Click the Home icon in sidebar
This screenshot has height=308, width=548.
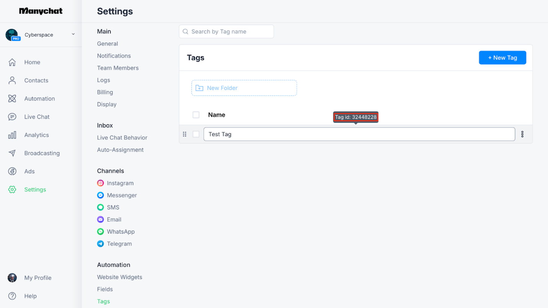[12, 62]
